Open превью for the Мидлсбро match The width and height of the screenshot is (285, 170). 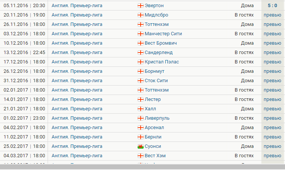[x=272, y=15]
